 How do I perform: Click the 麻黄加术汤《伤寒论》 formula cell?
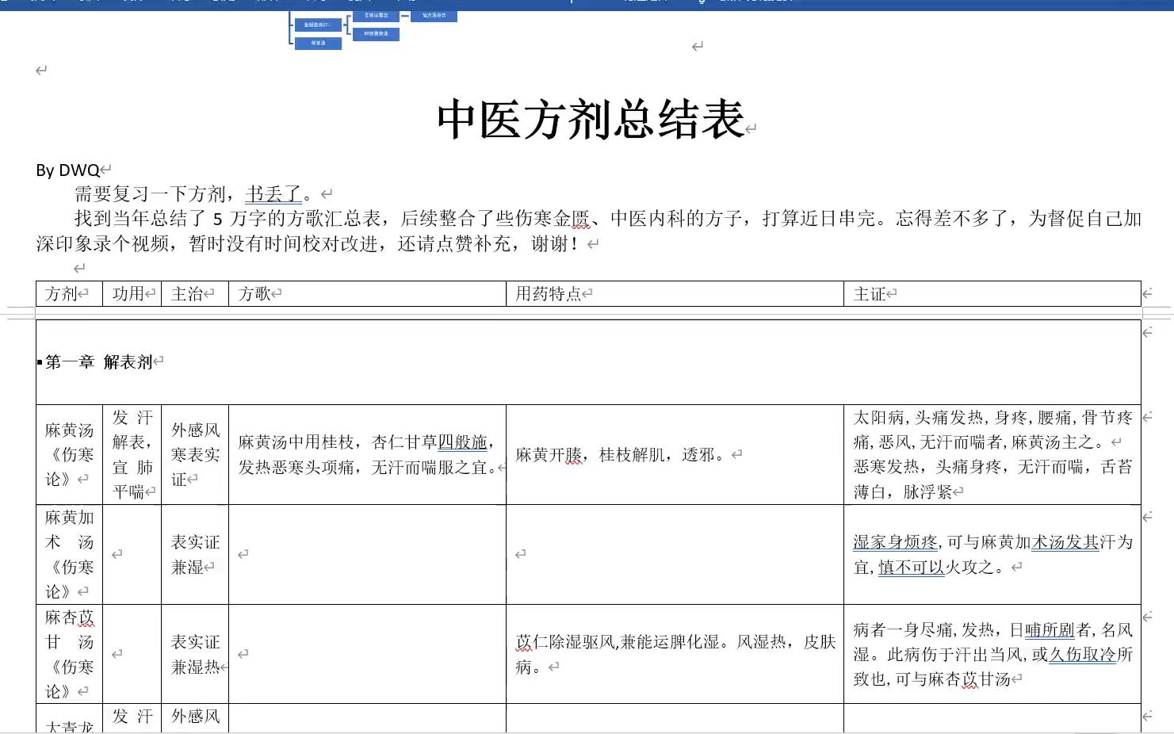pyautogui.click(x=69, y=555)
